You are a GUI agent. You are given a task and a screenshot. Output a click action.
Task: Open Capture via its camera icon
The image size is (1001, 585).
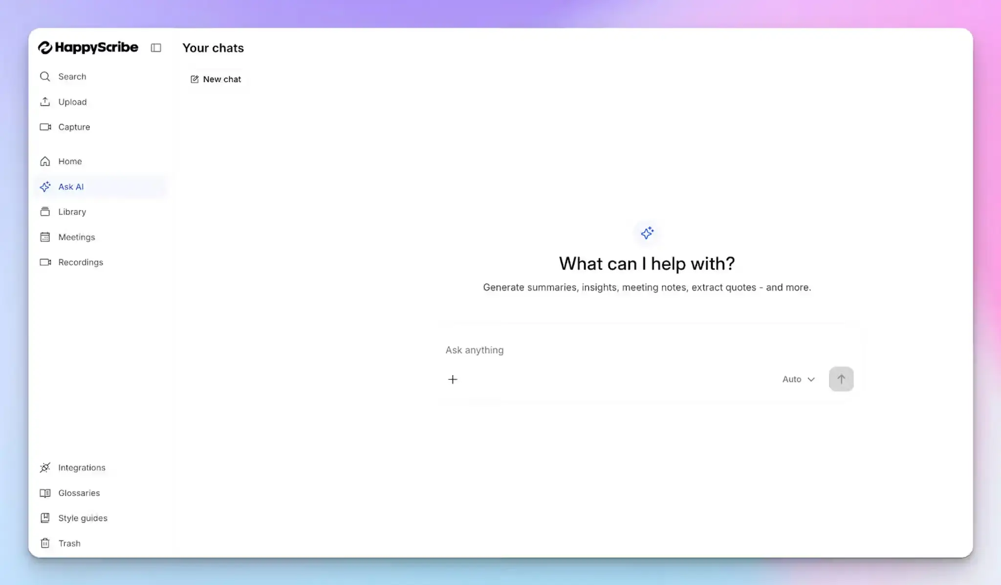coord(44,126)
